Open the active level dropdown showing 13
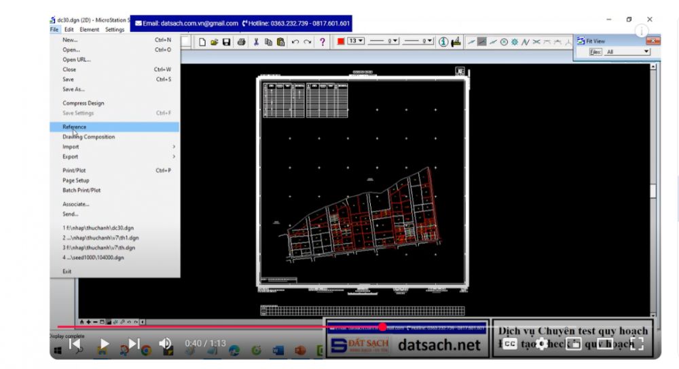 (x=356, y=41)
